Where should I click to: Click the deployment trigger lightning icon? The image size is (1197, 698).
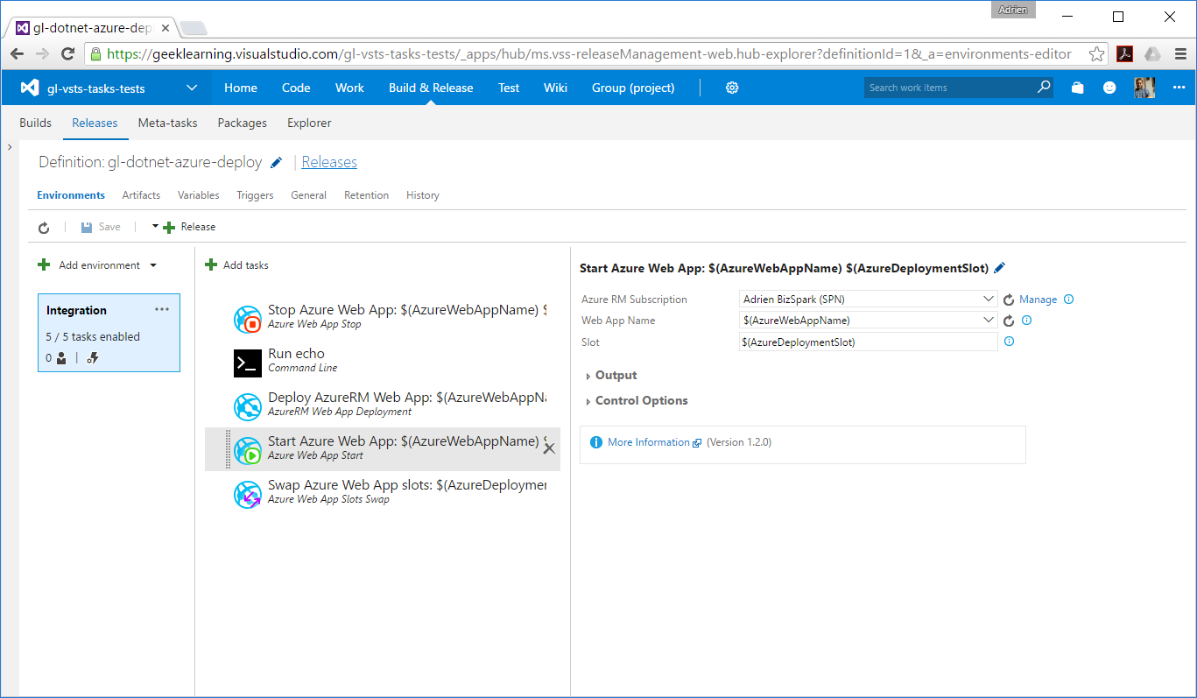pos(92,357)
